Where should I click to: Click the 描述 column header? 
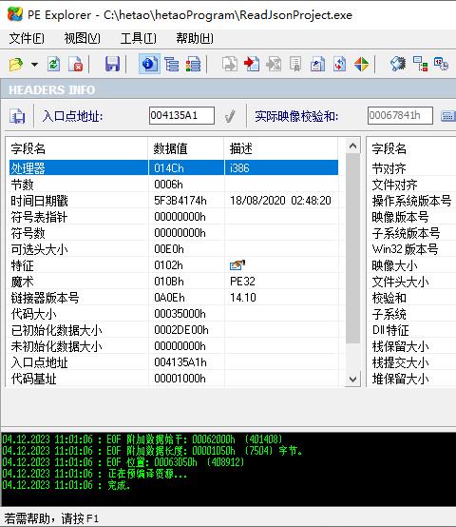(x=281, y=148)
